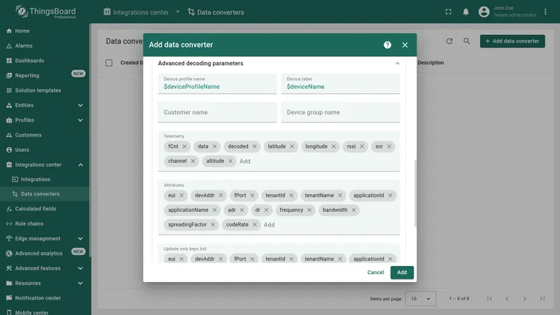The image size is (560, 315).
Task: Open Customers in sidebar
Action: tap(45, 135)
